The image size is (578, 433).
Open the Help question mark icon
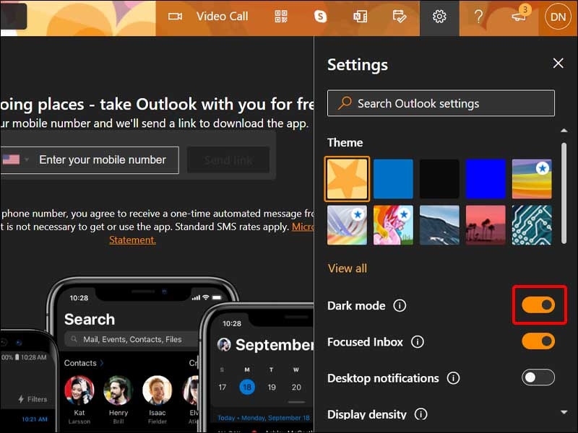tap(478, 17)
